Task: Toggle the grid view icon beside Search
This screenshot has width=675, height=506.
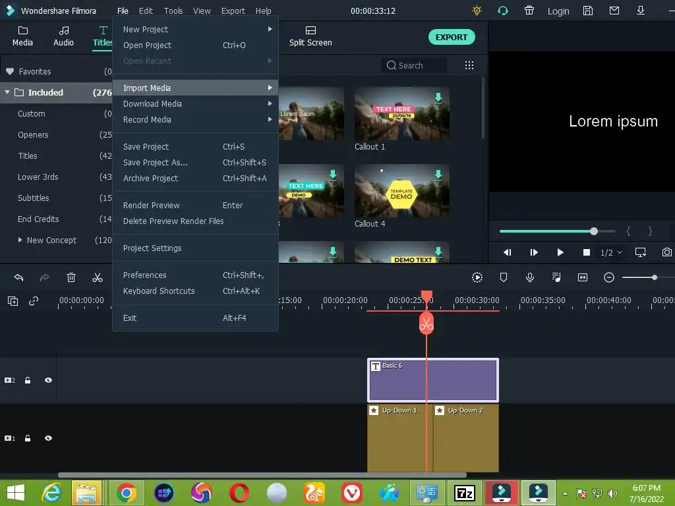Action: click(x=469, y=65)
